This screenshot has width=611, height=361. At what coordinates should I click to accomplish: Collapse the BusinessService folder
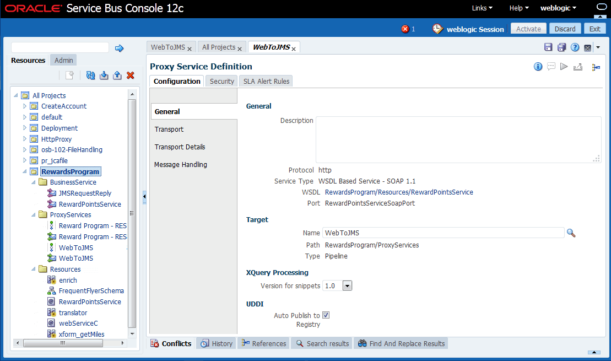pos(33,182)
